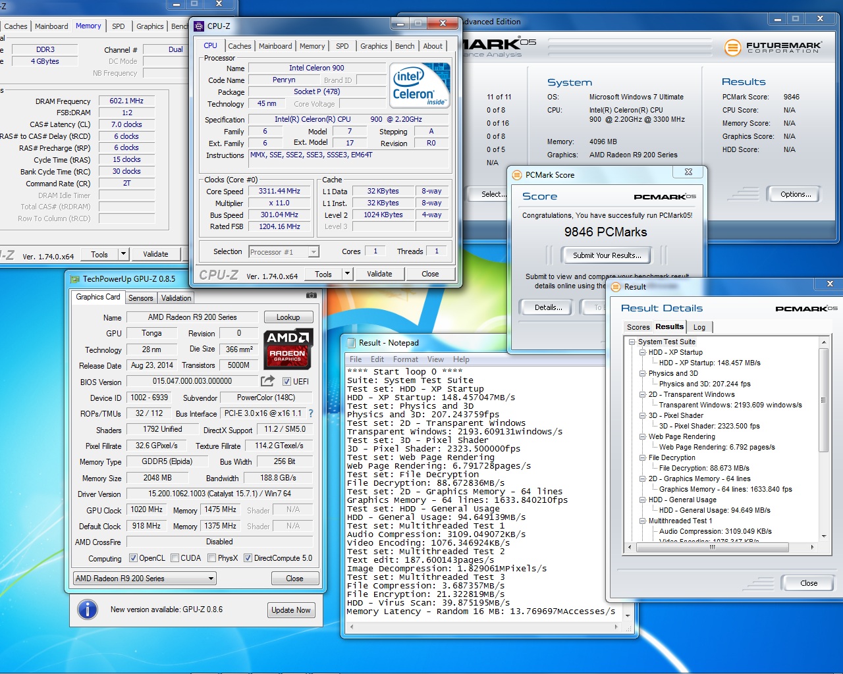Collapse the Multithreaded Test 1 node
The image size is (843, 674).
point(642,521)
